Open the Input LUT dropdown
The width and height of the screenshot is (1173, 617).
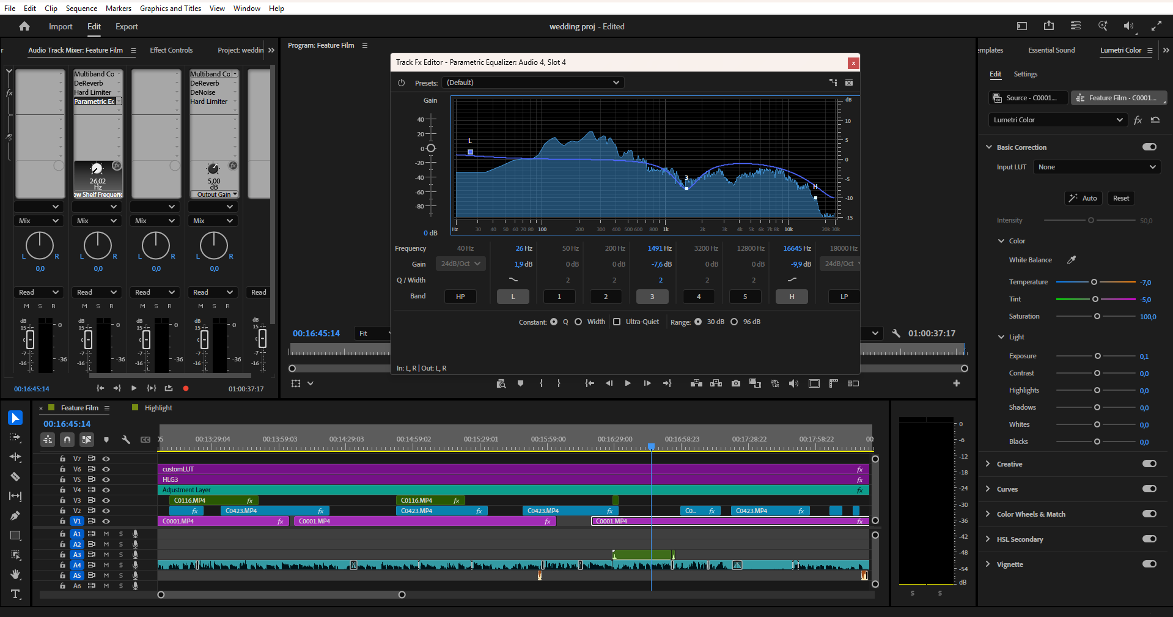[x=1097, y=167]
